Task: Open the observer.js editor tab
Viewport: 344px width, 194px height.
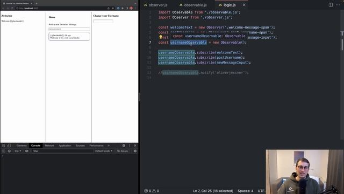Action: click(156, 5)
